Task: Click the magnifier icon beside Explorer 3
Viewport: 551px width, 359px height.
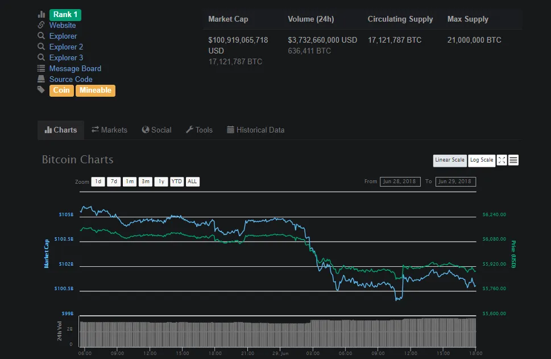Action: pyautogui.click(x=41, y=57)
